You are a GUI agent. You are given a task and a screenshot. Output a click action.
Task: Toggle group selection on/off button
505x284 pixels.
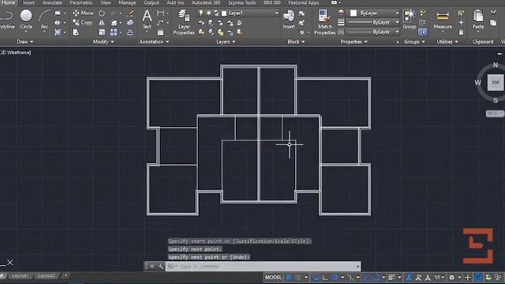pos(423,32)
